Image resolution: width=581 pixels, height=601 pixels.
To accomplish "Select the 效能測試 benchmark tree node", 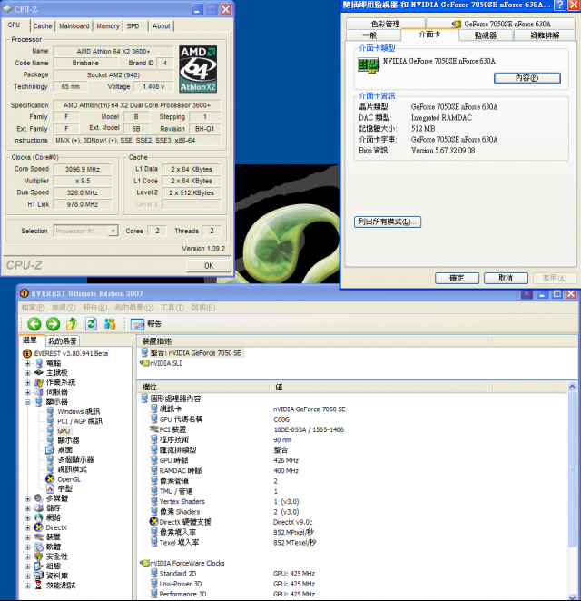I will (x=61, y=586).
